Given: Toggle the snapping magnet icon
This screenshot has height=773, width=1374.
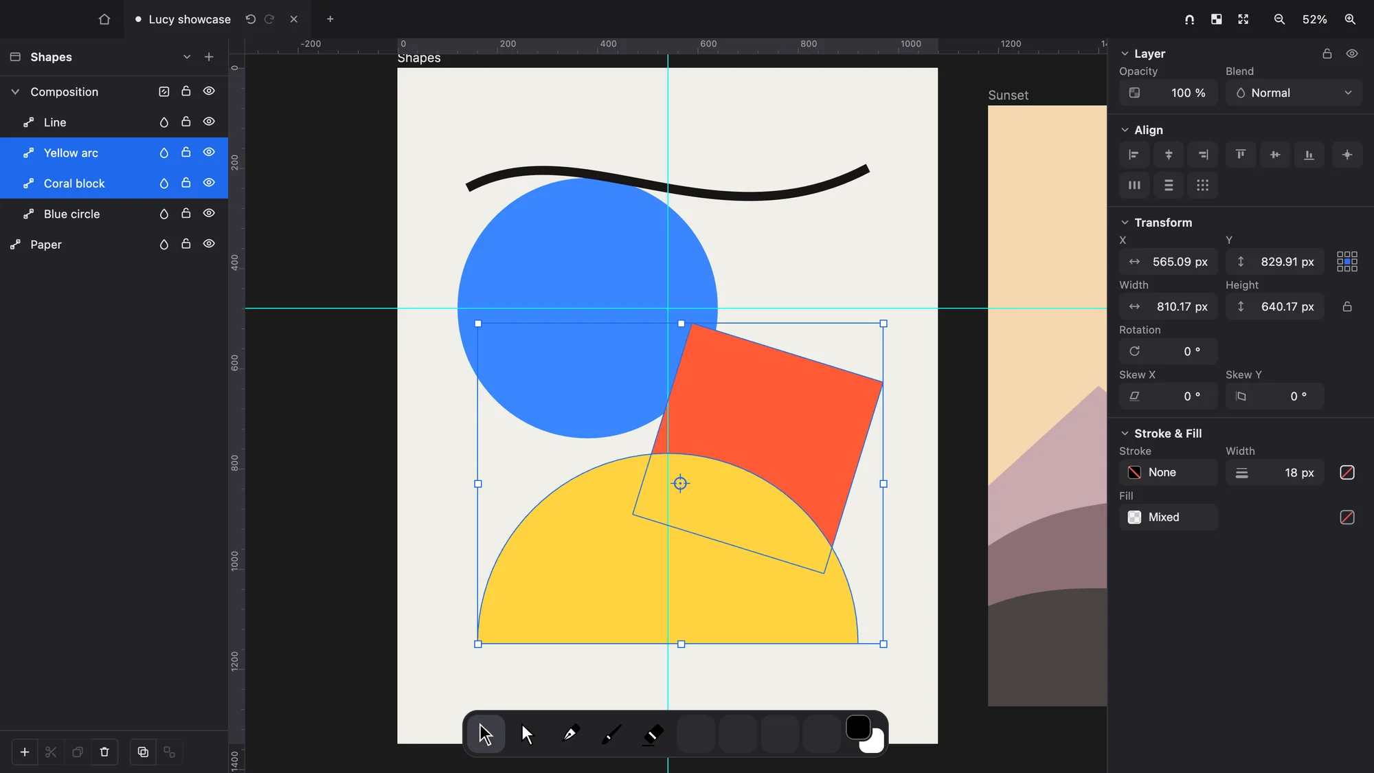Looking at the screenshot, I should coord(1189,19).
